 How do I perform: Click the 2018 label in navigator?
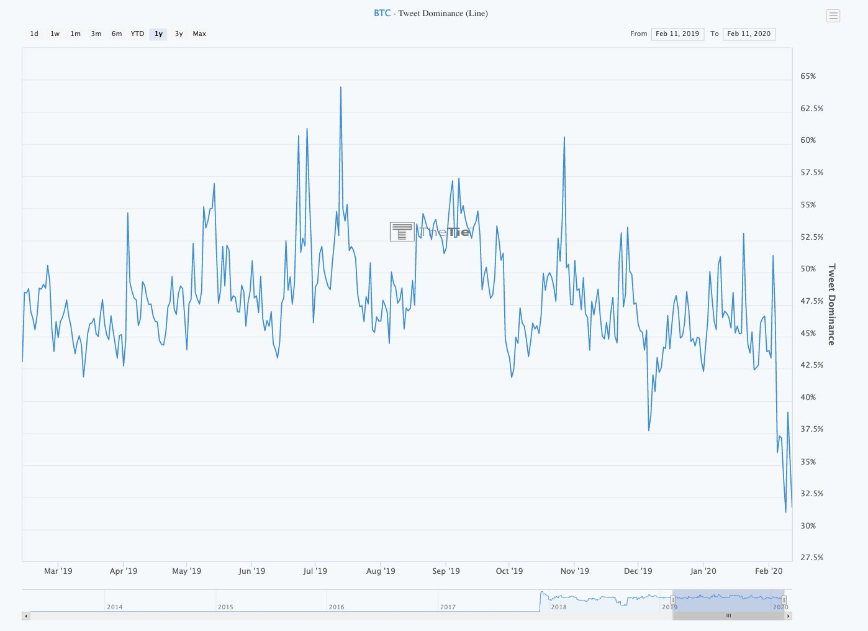[x=559, y=607]
